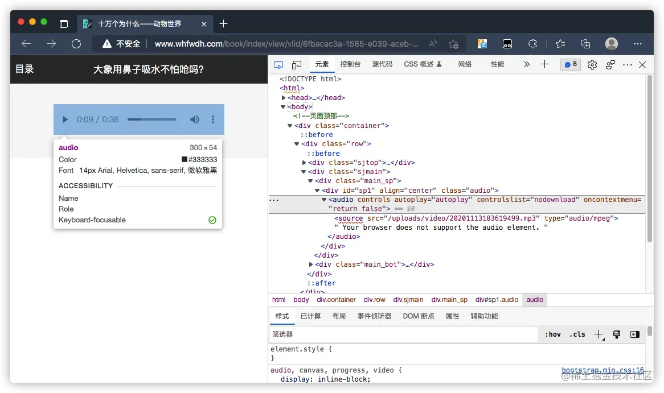The width and height of the screenshot is (664, 393).
Task: Select div.container breadcrumb
Action: coord(336,300)
